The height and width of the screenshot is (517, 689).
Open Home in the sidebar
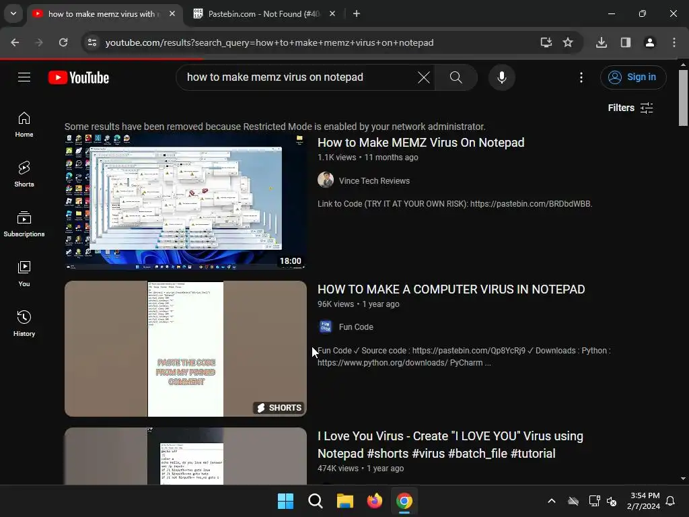pyautogui.click(x=24, y=125)
